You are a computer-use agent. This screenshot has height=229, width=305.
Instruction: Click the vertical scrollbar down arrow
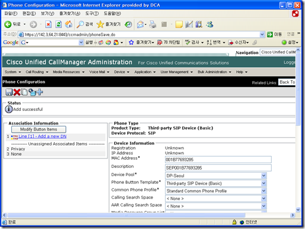(x=298, y=209)
